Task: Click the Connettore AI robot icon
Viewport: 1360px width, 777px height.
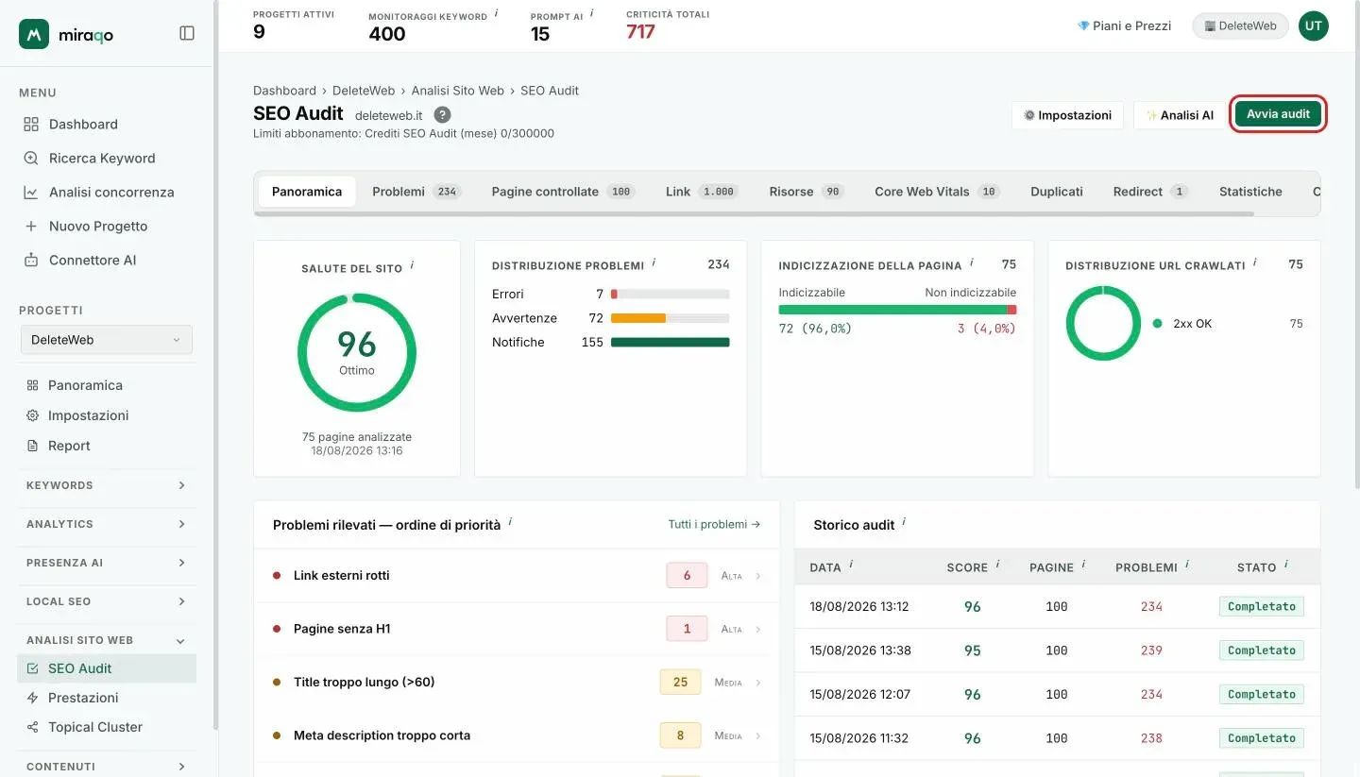Action: 31,260
